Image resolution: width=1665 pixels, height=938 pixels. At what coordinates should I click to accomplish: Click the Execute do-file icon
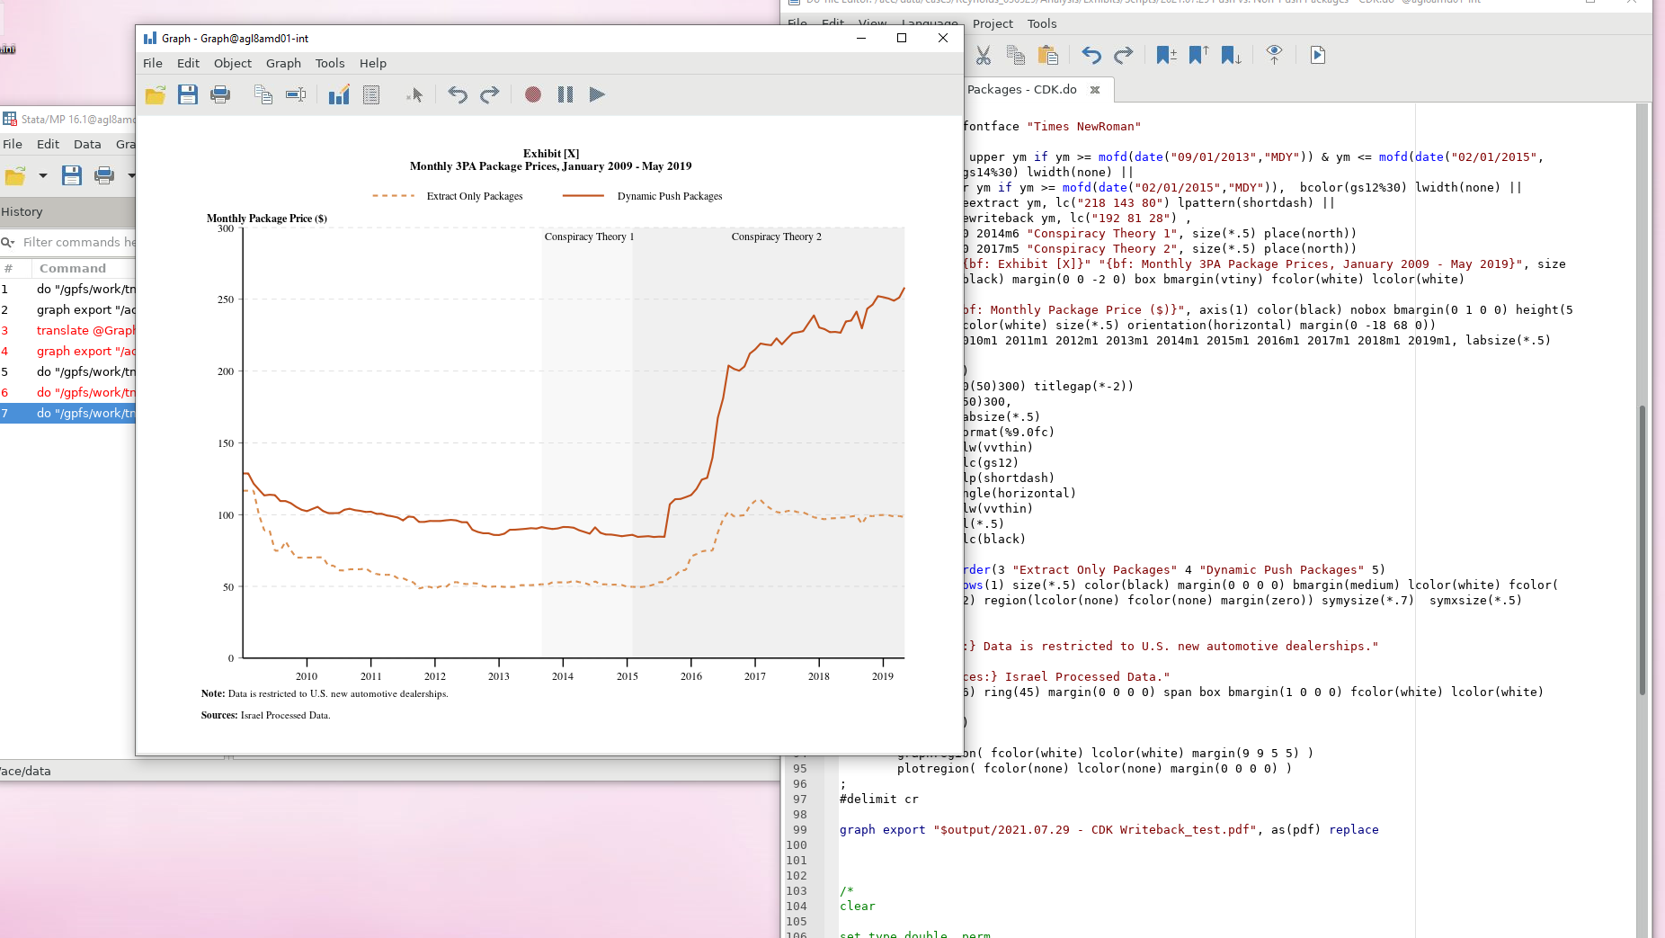click(x=1317, y=56)
